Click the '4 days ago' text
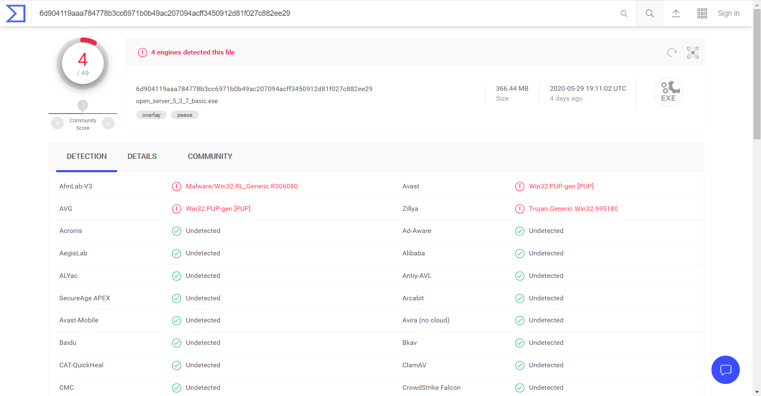The height and width of the screenshot is (396, 761). click(566, 99)
